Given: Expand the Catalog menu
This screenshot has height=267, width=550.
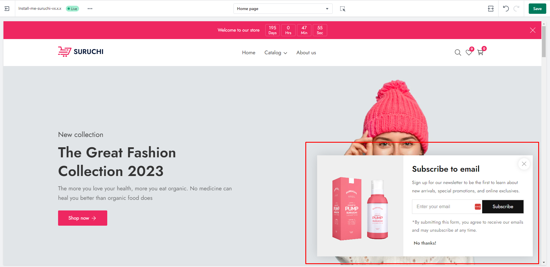Looking at the screenshot, I should coord(275,53).
